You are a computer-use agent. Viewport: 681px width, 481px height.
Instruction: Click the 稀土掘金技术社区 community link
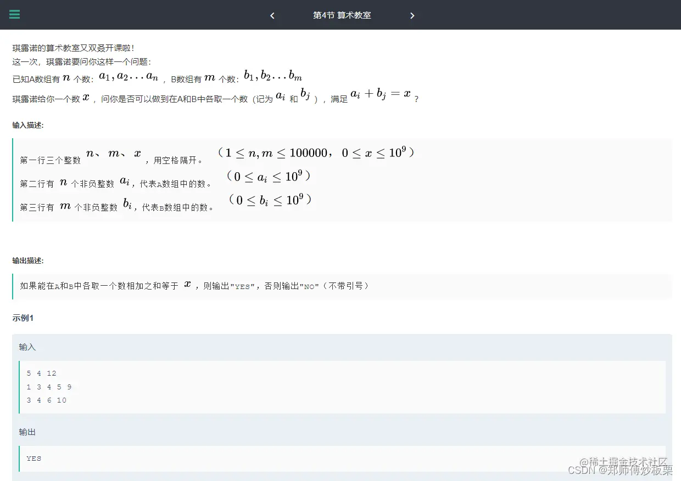pyautogui.click(x=623, y=462)
